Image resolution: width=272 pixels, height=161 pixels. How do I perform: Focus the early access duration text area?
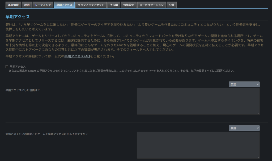click(198, 145)
